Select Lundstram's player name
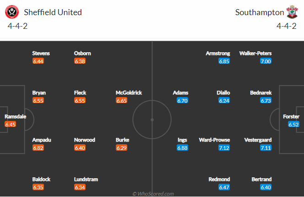Image resolution: width=304 pixels, height=197 pixels. pos(86,180)
